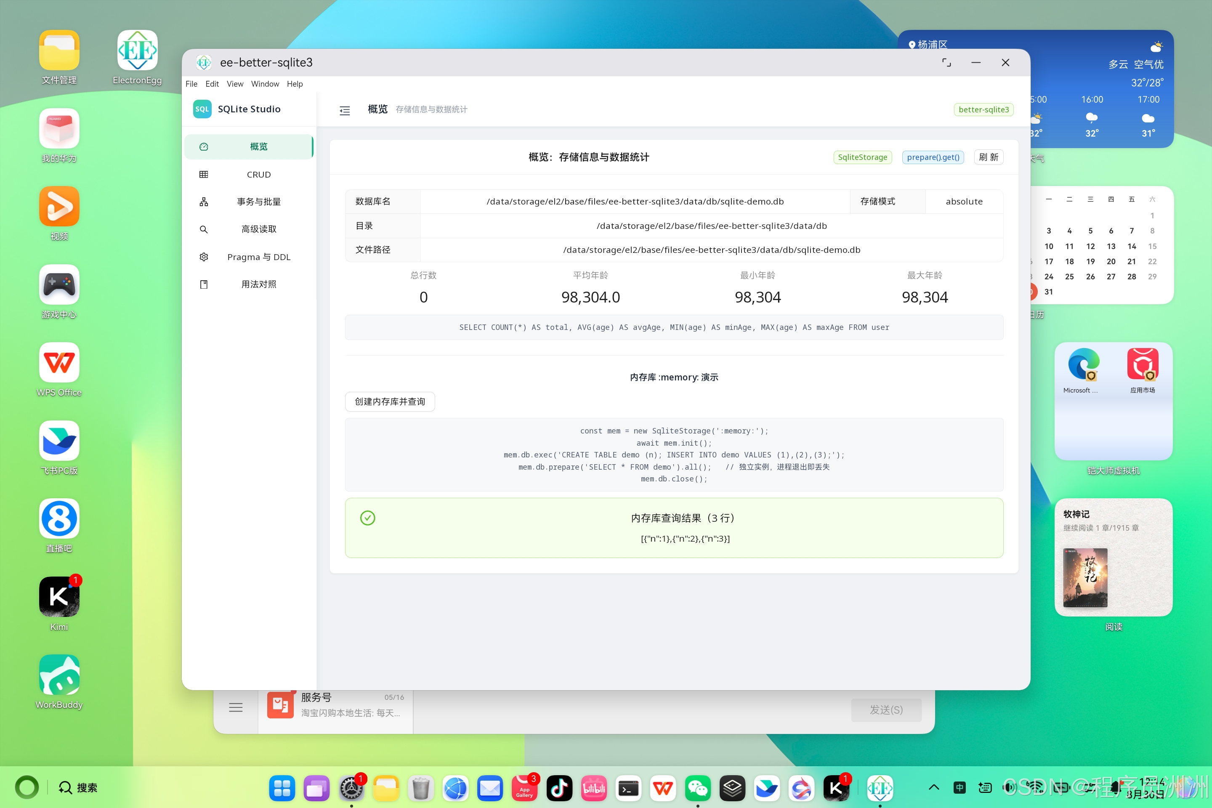Switch to 用法对照 in the sidebar
The image size is (1212, 808).
point(249,284)
